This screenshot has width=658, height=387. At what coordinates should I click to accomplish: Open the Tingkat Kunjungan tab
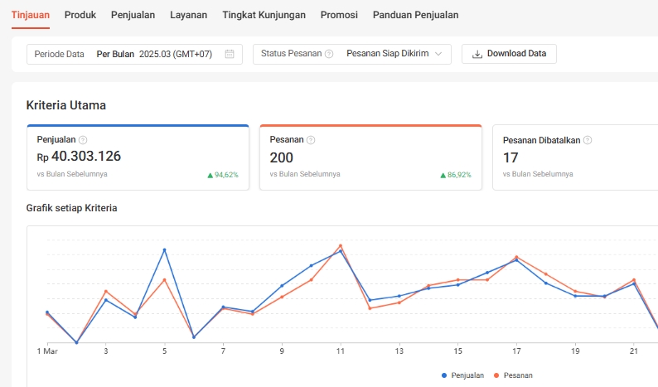point(264,15)
